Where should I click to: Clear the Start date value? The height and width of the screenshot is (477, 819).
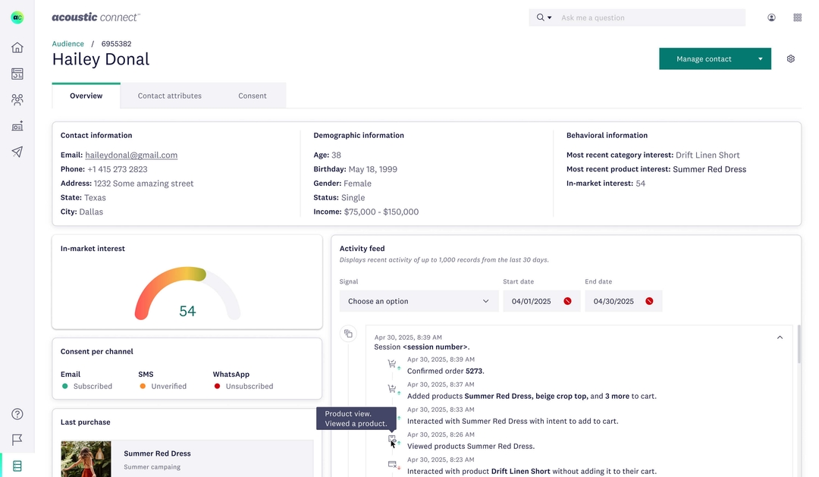point(567,301)
